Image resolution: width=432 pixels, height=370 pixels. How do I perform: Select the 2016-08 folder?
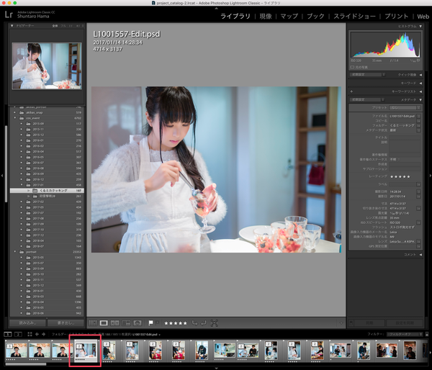(47, 168)
